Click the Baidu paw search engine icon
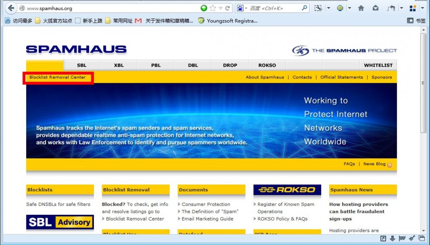Viewport: 430px width, 245px height. tap(240, 8)
